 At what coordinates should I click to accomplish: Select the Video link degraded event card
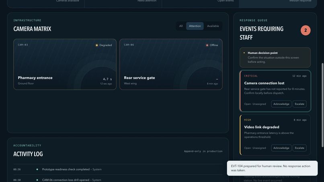pos(275,135)
